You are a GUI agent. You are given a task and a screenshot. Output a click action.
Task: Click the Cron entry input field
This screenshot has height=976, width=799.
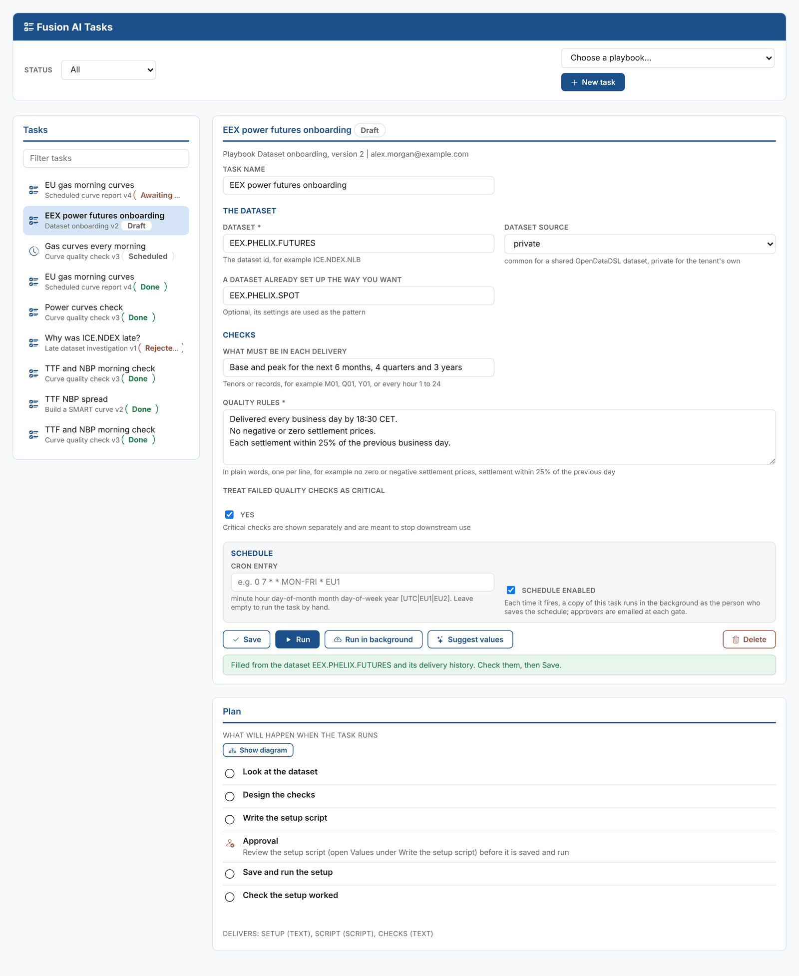(363, 582)
